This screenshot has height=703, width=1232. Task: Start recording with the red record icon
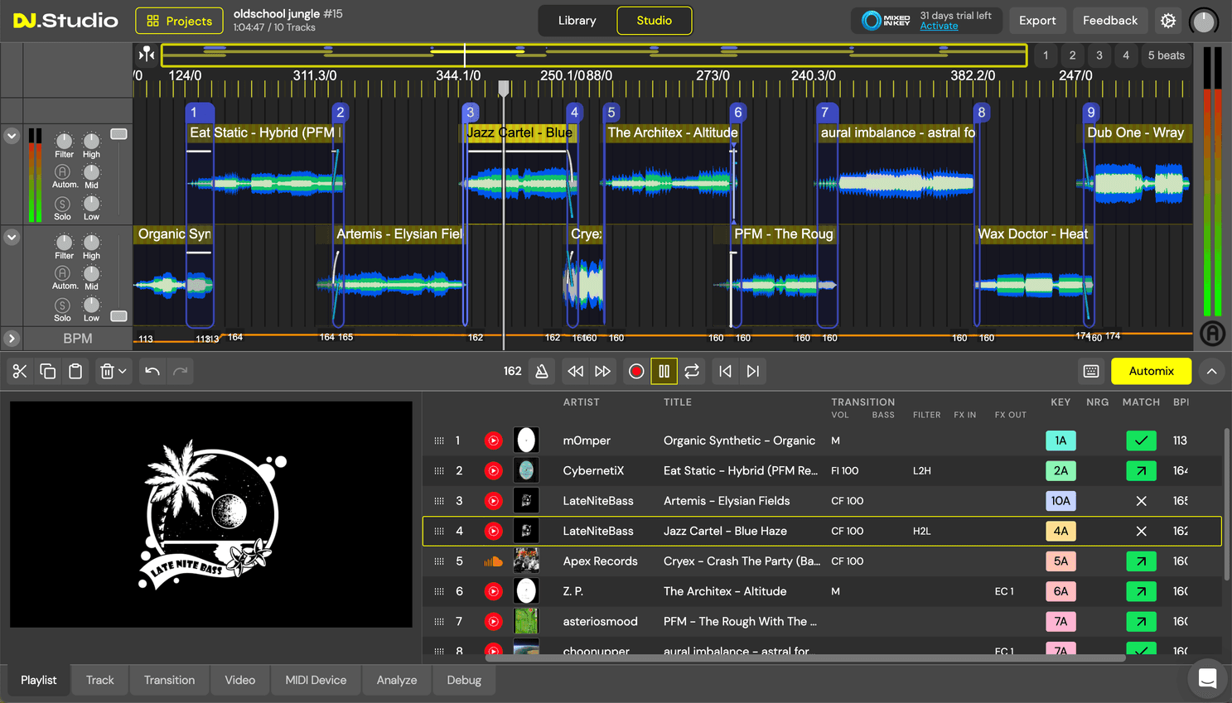pyautogui.click(x=635, y=371)
